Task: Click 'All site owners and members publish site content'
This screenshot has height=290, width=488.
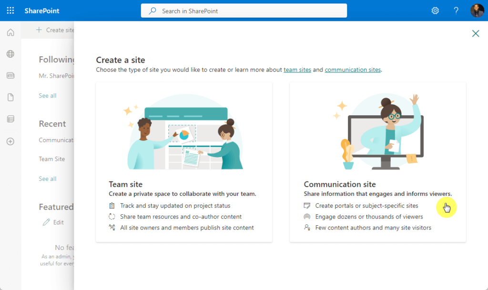Action: 187,228
